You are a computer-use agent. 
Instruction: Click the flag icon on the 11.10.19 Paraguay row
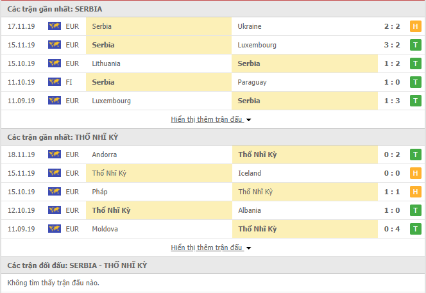pos(55,81)
